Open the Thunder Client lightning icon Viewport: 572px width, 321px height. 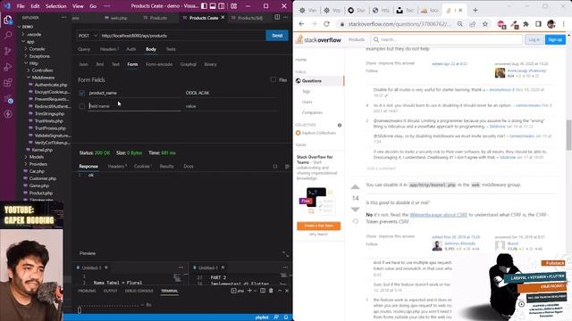(8, 114)
